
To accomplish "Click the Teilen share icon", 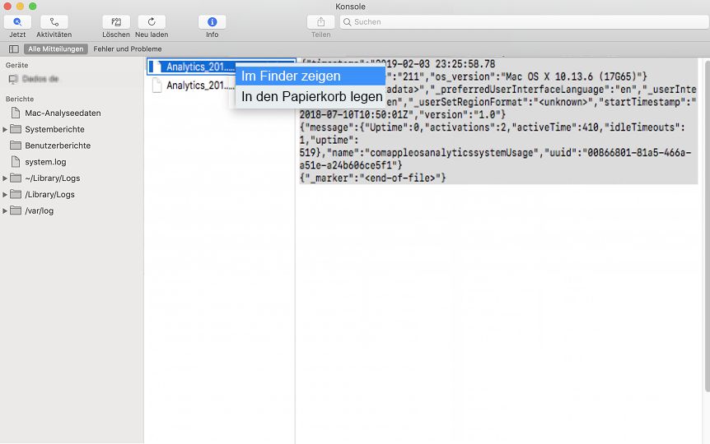I will tap(320, 21).
